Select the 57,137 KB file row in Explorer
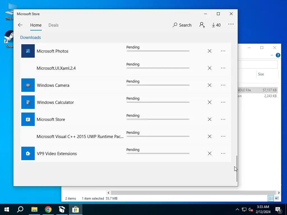The image size is (287, 215). point(258,90)
